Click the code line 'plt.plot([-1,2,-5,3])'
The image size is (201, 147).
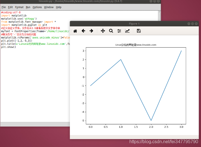tap(17, 41)
